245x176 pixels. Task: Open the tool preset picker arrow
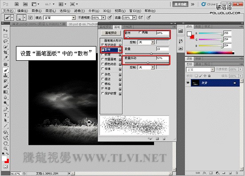[12, 17]
